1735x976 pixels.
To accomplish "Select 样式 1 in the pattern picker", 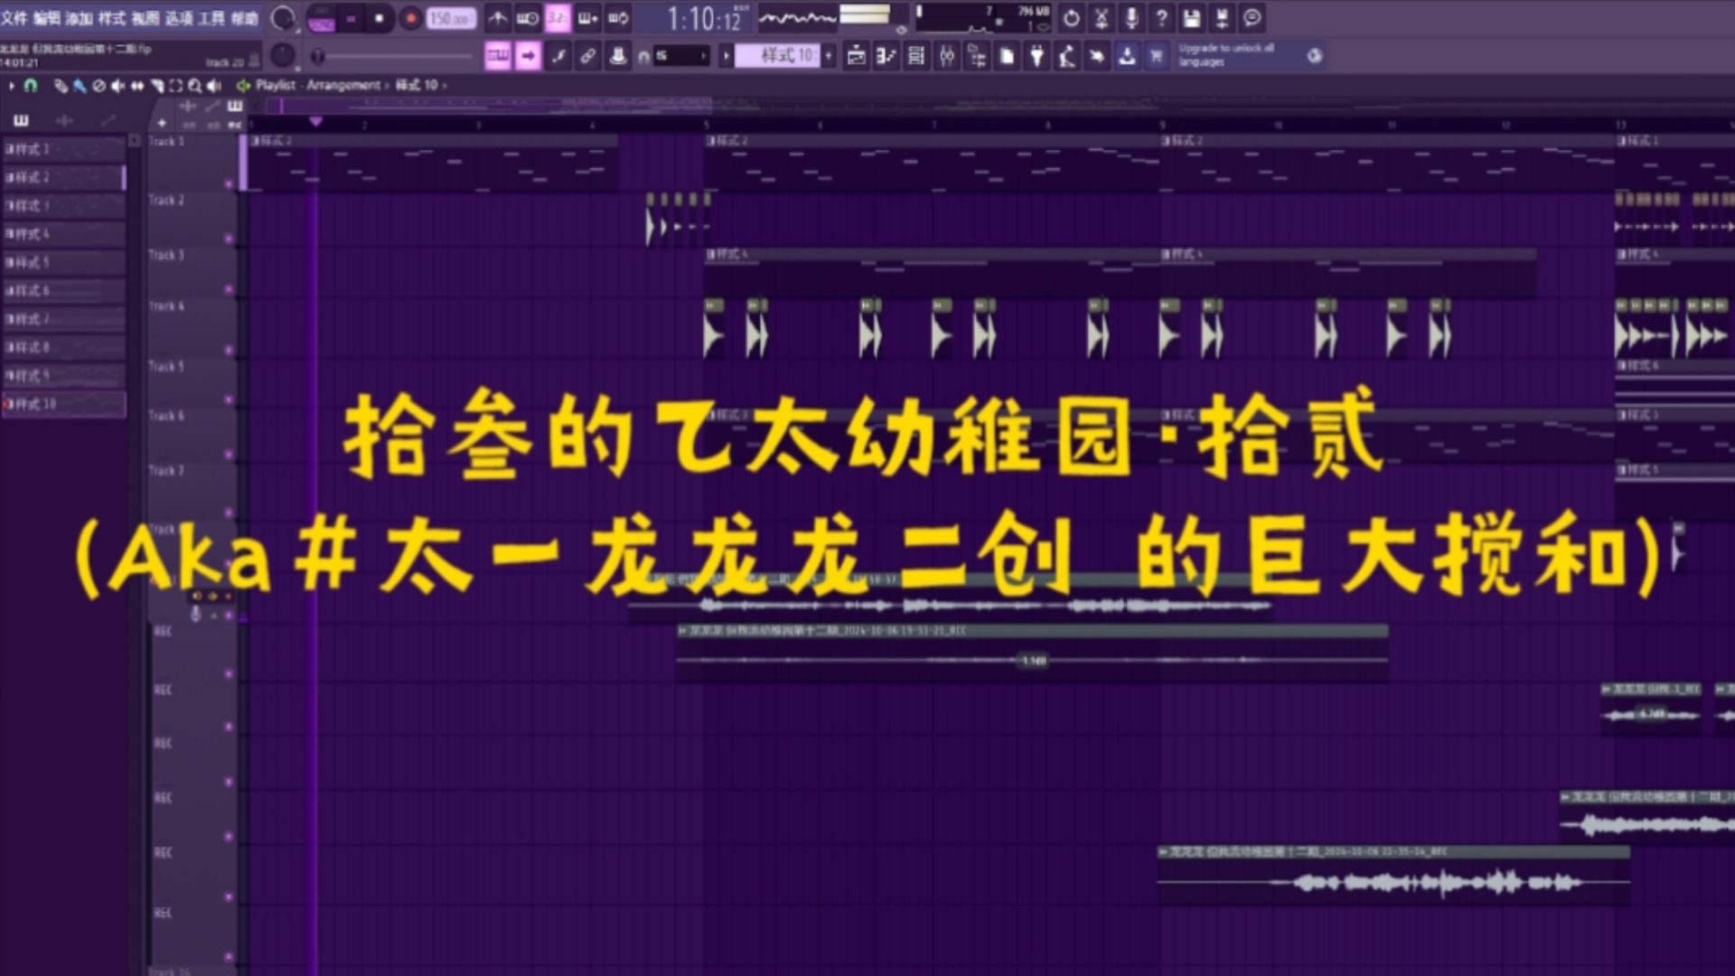I will [63, 149].
